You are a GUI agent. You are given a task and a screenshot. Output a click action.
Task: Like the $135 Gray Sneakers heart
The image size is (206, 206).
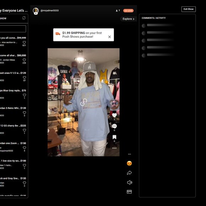coord(24,183)
